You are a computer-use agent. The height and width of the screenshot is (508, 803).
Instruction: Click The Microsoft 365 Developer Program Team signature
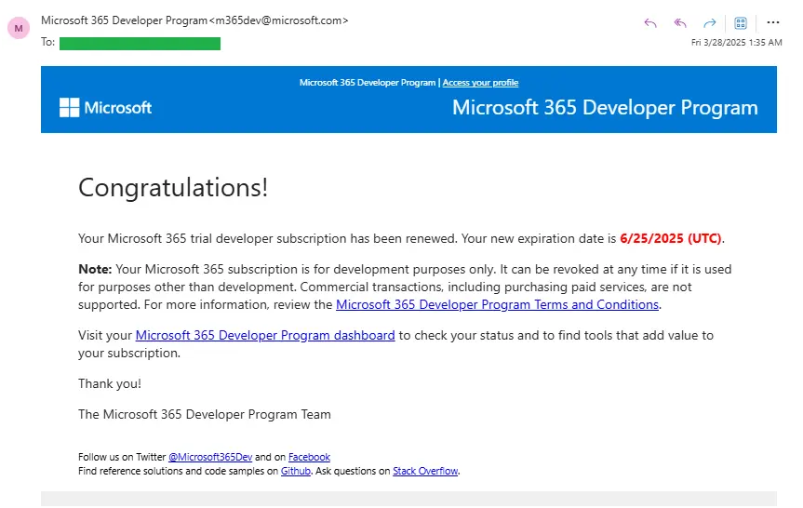click(205, 414)
